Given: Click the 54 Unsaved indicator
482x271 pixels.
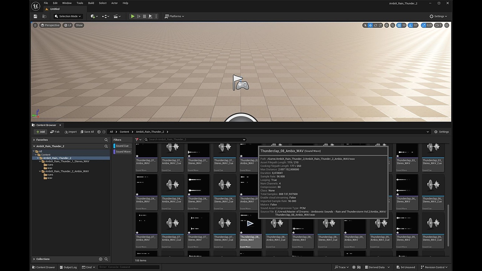Looking at the screenshot, I should [405, 267].
